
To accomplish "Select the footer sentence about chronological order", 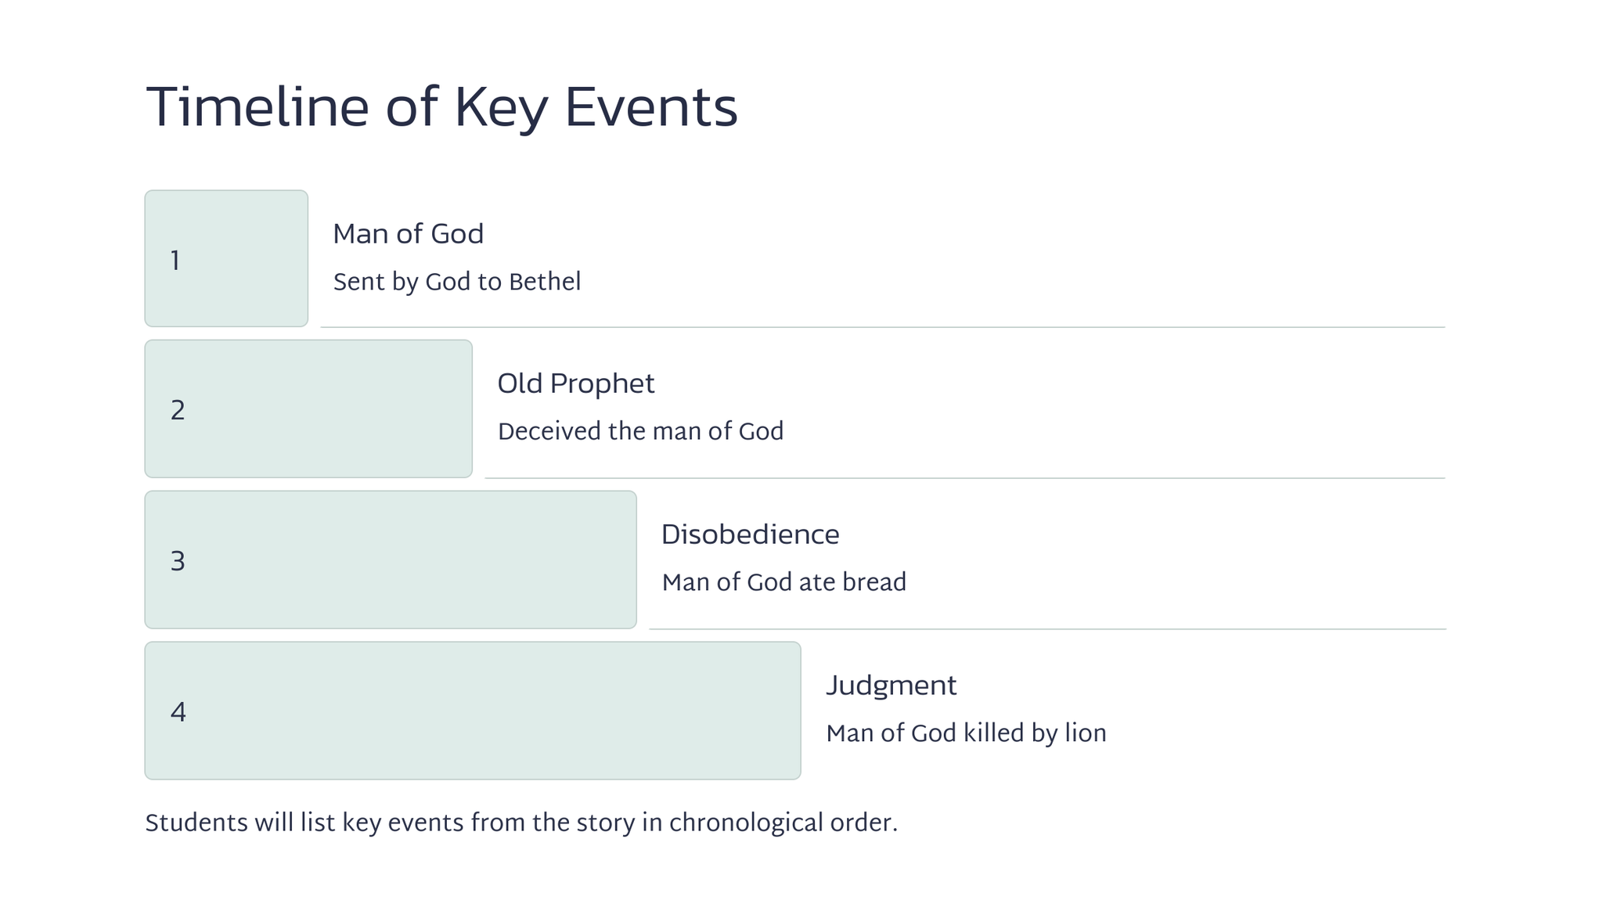I will [521, 823].
